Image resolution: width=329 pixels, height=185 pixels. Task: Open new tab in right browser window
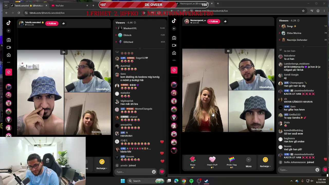coord(218,4)
